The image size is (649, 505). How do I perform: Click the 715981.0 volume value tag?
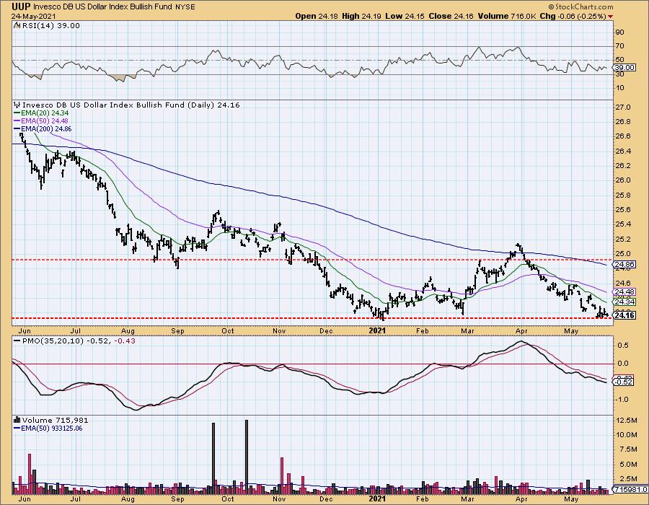click(630, 490)
